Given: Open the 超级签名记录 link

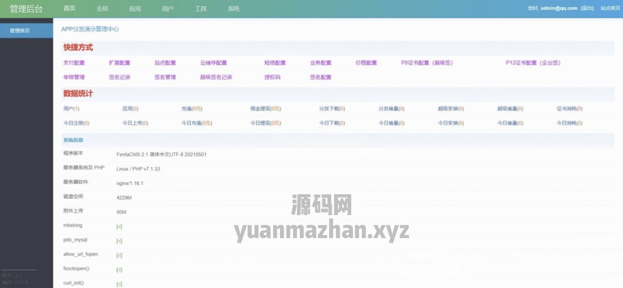Looking at the screenshot, I should tap(216, 77).
